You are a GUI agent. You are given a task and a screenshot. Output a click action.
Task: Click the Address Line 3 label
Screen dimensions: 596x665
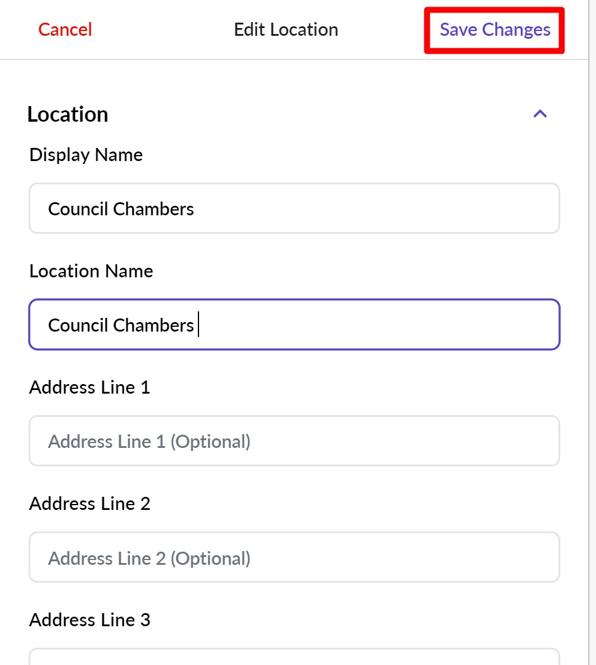tap(89, 620)
